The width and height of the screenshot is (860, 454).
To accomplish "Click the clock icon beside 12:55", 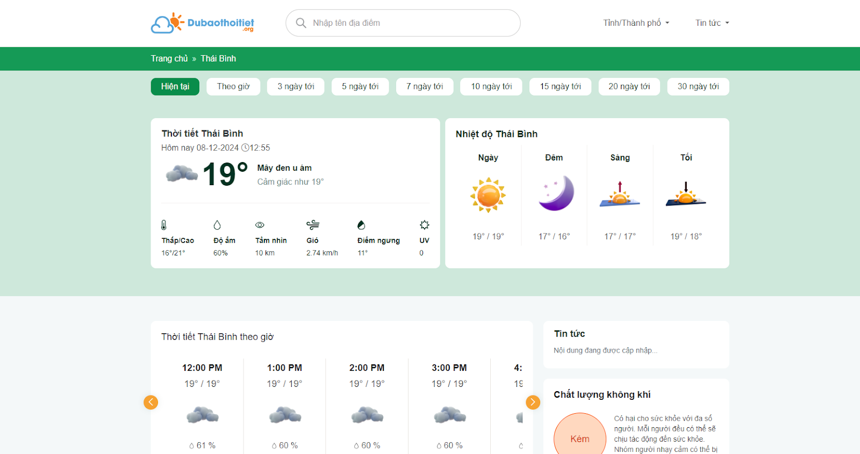I will click(x=245, y=148).
